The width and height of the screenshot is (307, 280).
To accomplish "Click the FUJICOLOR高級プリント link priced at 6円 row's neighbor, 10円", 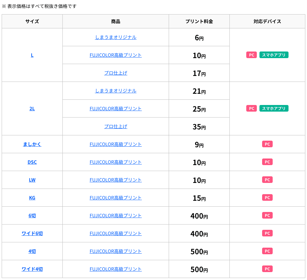I will pyautogui.click(x=116, y=55).
